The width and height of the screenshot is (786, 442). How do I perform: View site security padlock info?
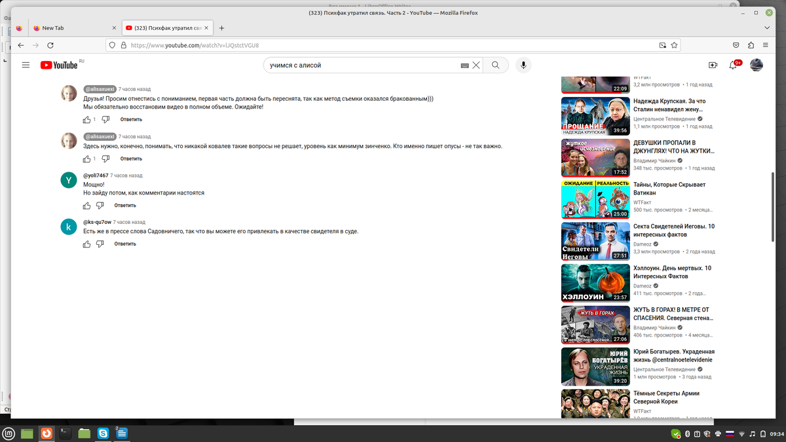point(123,45)
